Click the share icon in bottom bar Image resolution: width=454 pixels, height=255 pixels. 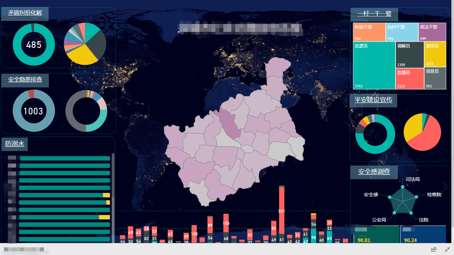(x=434, y=249)
